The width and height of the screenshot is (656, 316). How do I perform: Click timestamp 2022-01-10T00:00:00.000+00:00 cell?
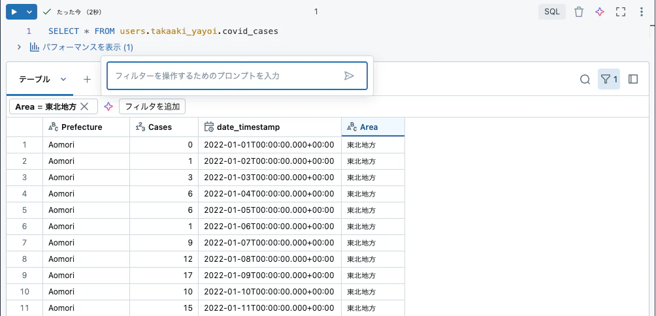(270, 291)
